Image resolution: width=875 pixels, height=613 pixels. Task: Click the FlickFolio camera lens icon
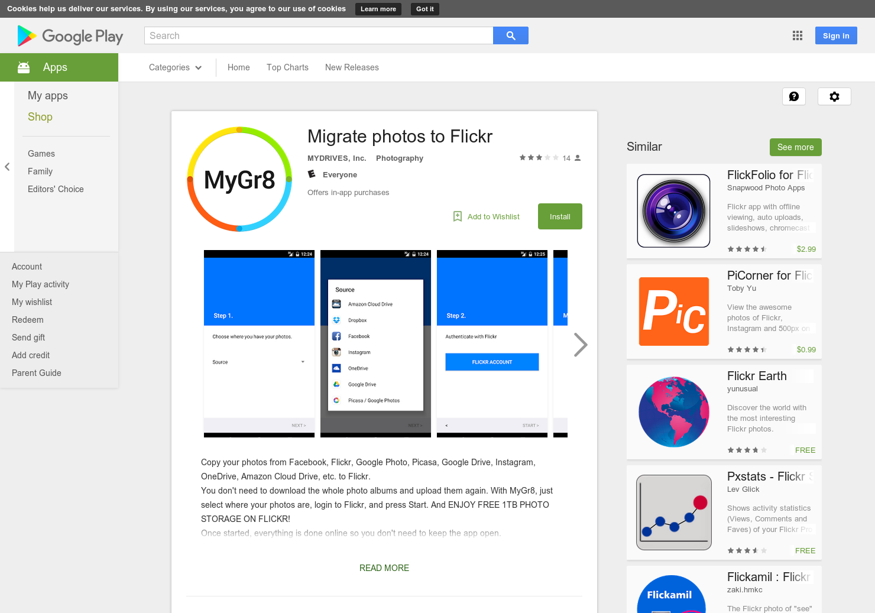click(x=674, y=211)
